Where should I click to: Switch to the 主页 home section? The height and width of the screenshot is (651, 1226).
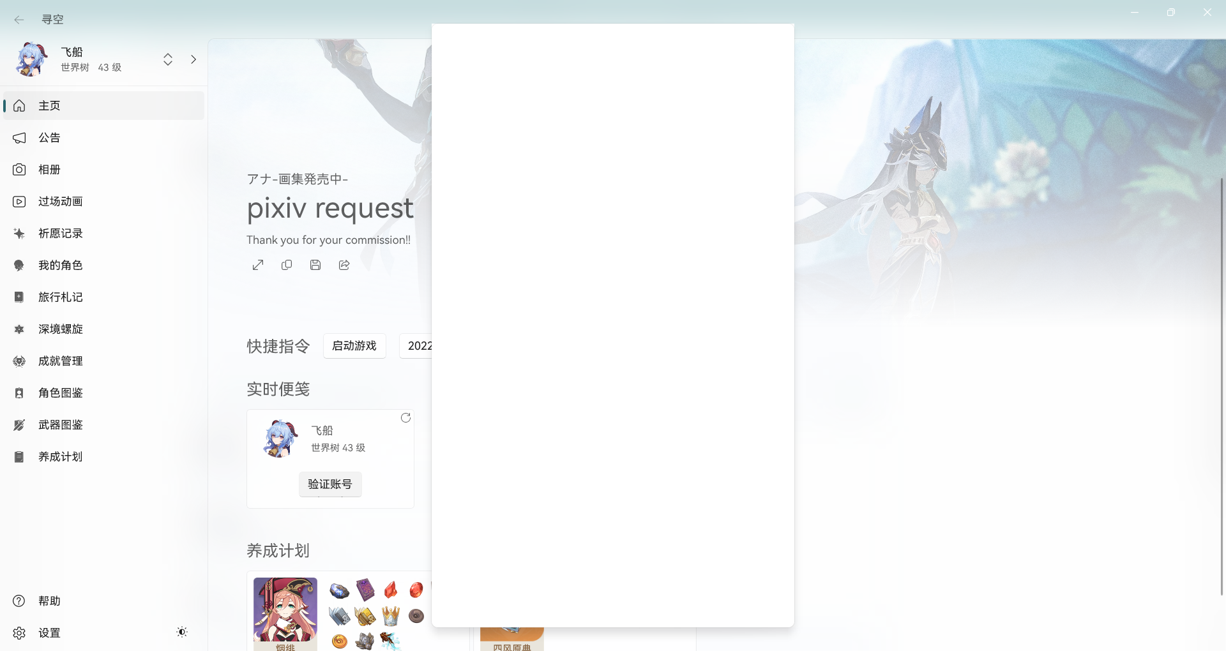50,105
